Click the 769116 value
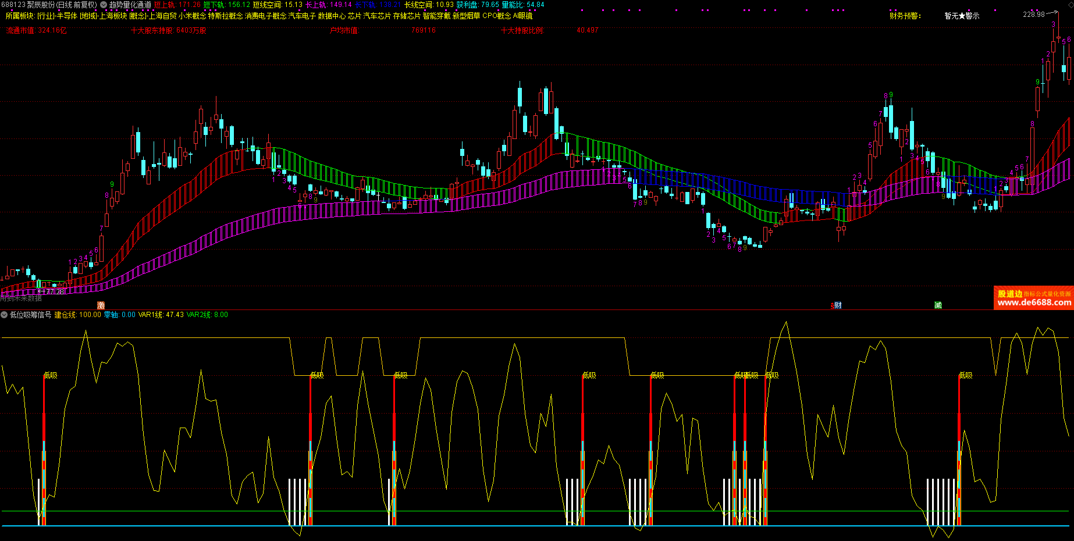Screen dimensions: 1074x541 424,30
